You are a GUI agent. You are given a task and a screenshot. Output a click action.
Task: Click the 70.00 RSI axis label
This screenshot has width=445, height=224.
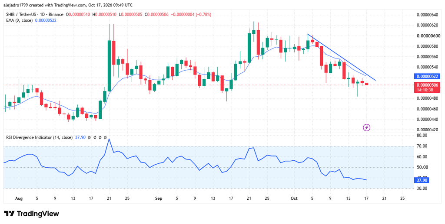coord(421,146)
